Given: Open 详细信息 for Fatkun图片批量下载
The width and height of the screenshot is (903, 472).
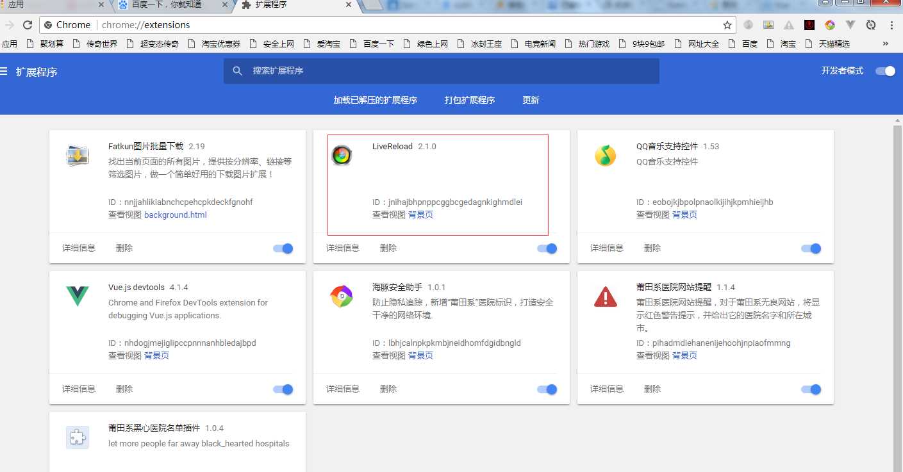Looking at the screenshot, I should click(79, 248).
